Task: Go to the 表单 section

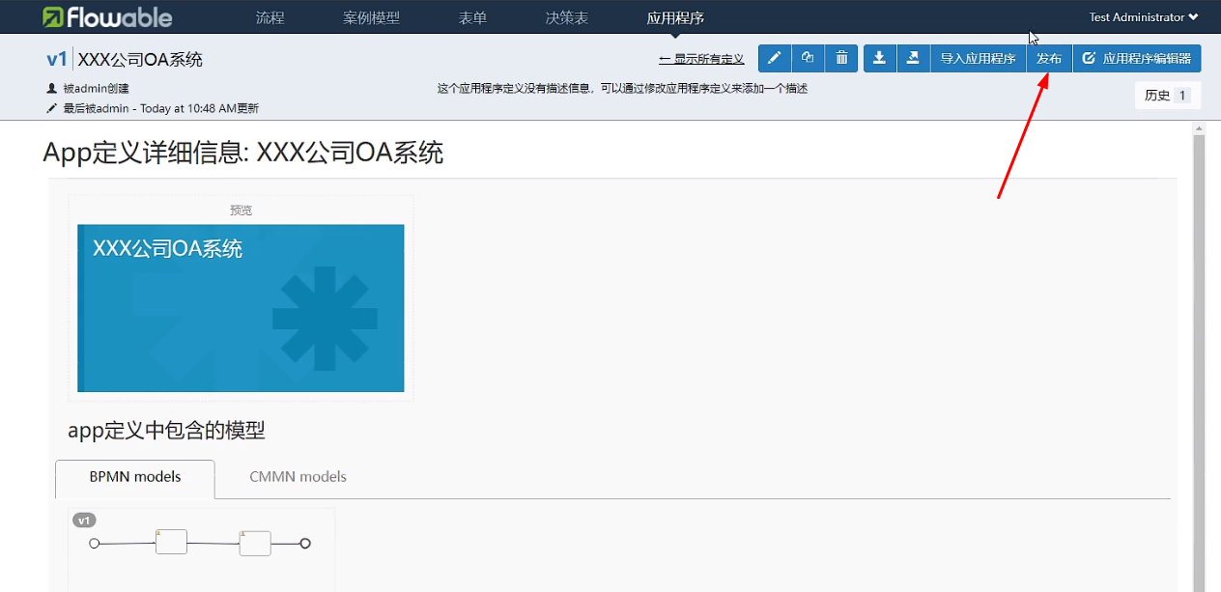Action: coord(473,17)
